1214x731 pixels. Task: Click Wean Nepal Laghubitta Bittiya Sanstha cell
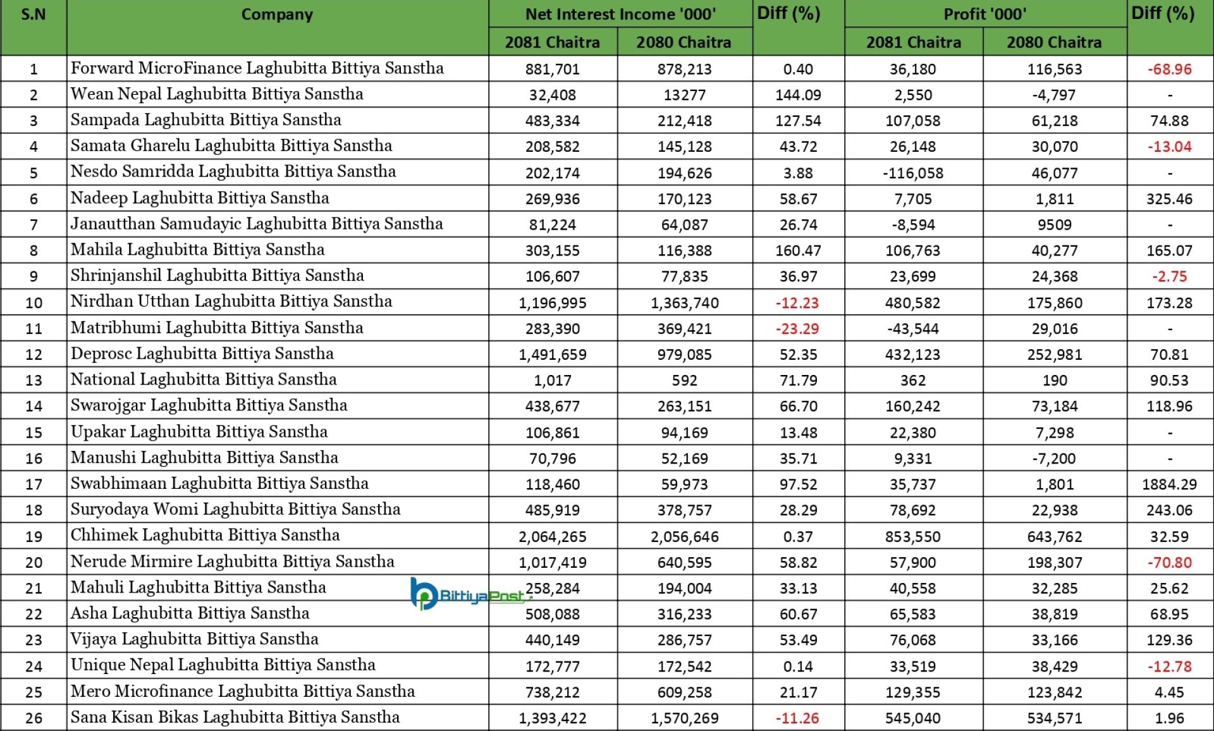(217, 94)
